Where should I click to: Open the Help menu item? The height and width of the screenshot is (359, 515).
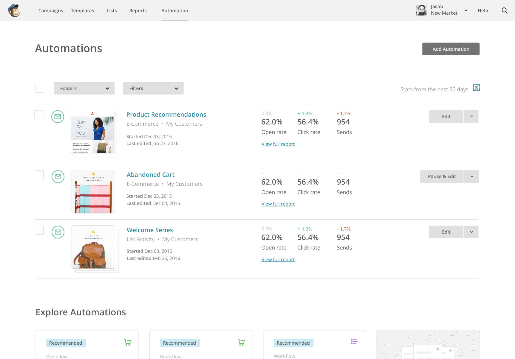(483, 10)
